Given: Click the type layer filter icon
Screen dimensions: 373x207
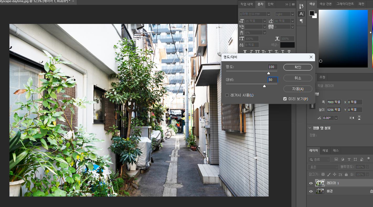Looking at the screenshot, I should click(x=349, y=159).
